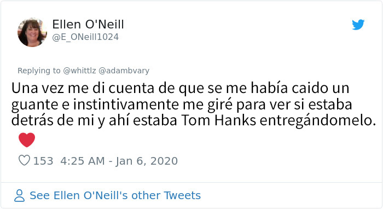Click the Jan 6, 2020 date text

pos(147,161)
